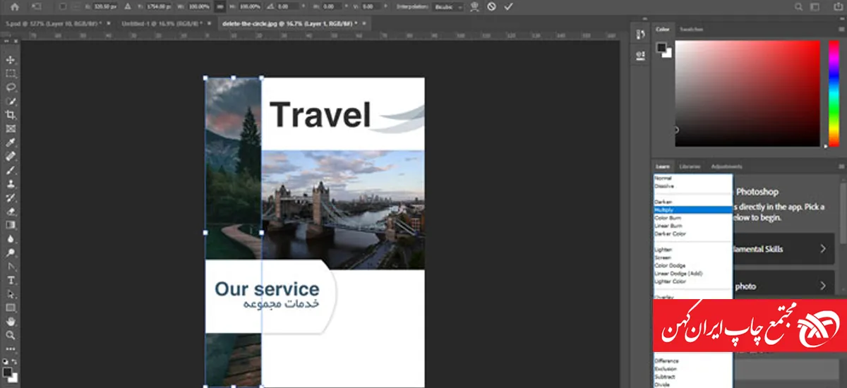
Task: Toggle relative positioning triangle for reference point
Action: pos(127,6)
